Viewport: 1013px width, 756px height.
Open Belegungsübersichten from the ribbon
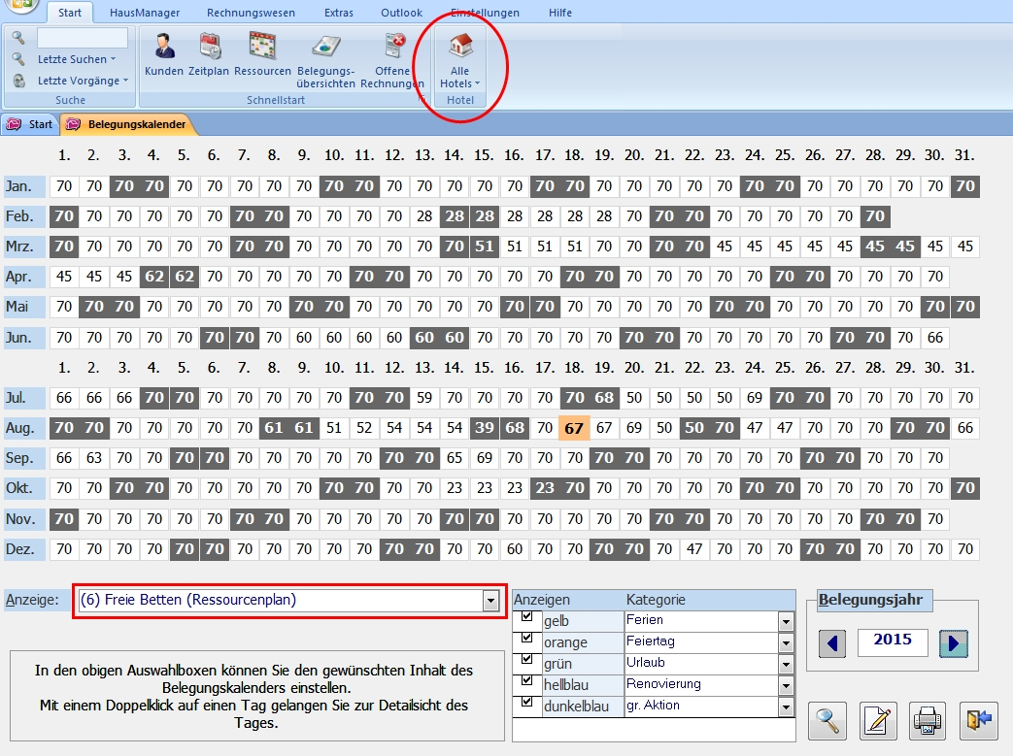[x=325, y=58]
